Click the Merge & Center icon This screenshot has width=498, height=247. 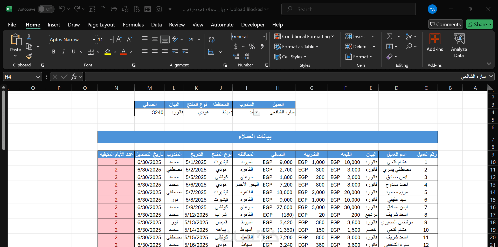click(x=211, y=52)
